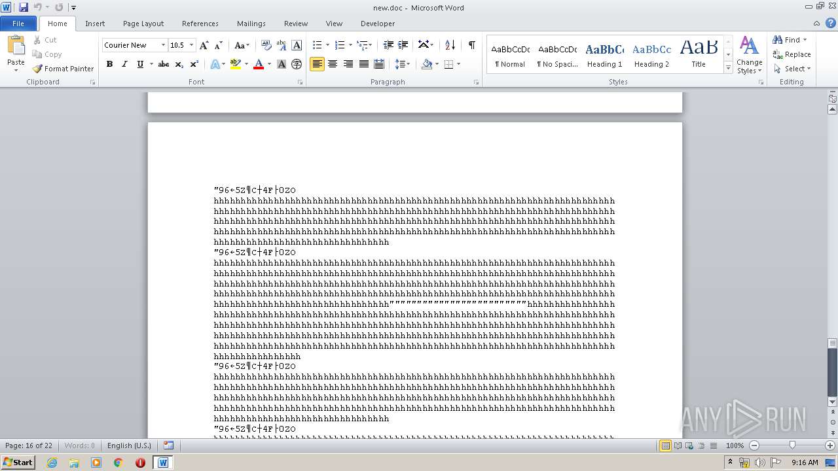Screen dimensions: 838x471
Task: Click Character Shading icon
Action: (x=282, y=64)
